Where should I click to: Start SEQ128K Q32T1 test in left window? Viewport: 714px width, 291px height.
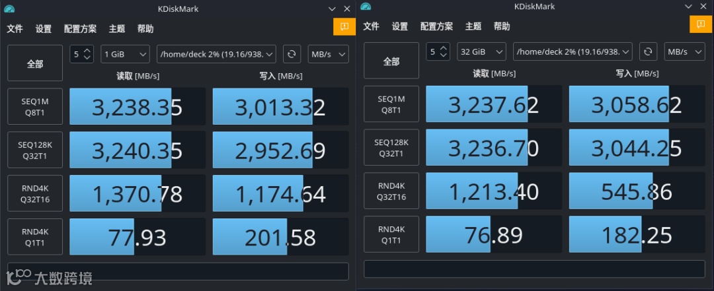coord(35,150)
